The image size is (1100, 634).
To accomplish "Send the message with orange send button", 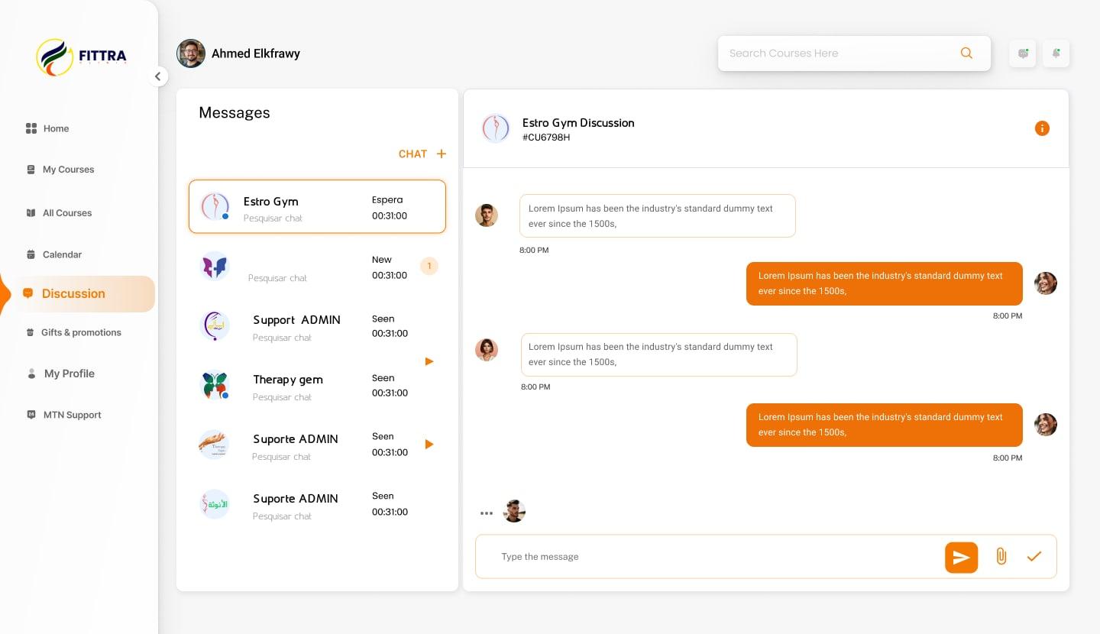I will click(961, 558).
